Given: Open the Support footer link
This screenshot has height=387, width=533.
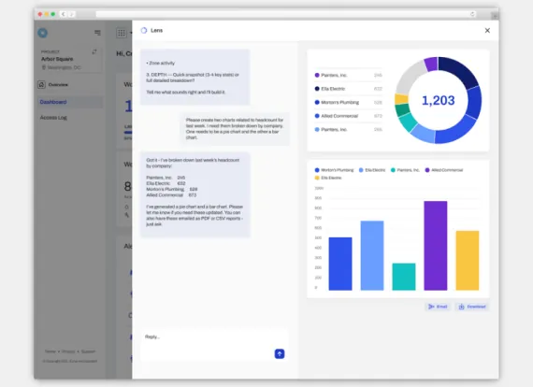Looking at the screenshot, I should pyautogui.click(x=88, y=351).
